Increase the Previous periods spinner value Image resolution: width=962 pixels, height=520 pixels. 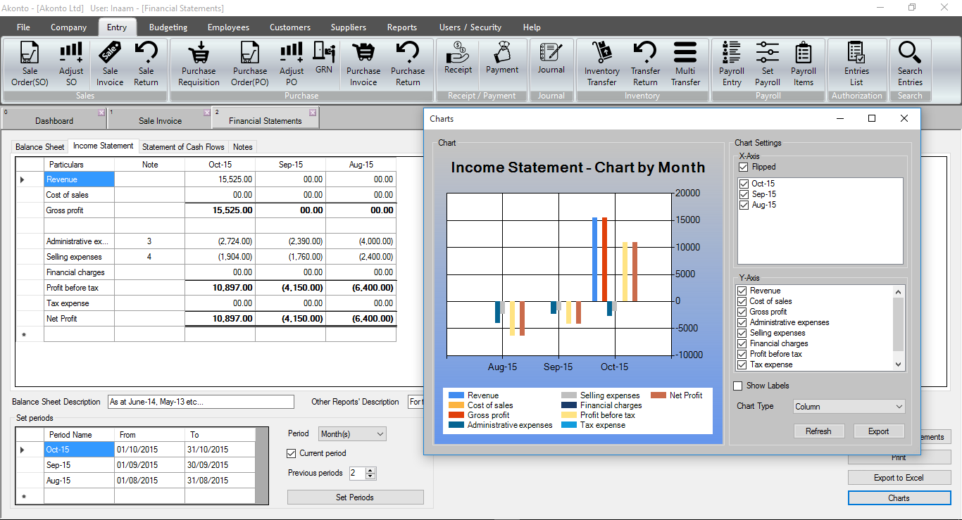(371, 470)
